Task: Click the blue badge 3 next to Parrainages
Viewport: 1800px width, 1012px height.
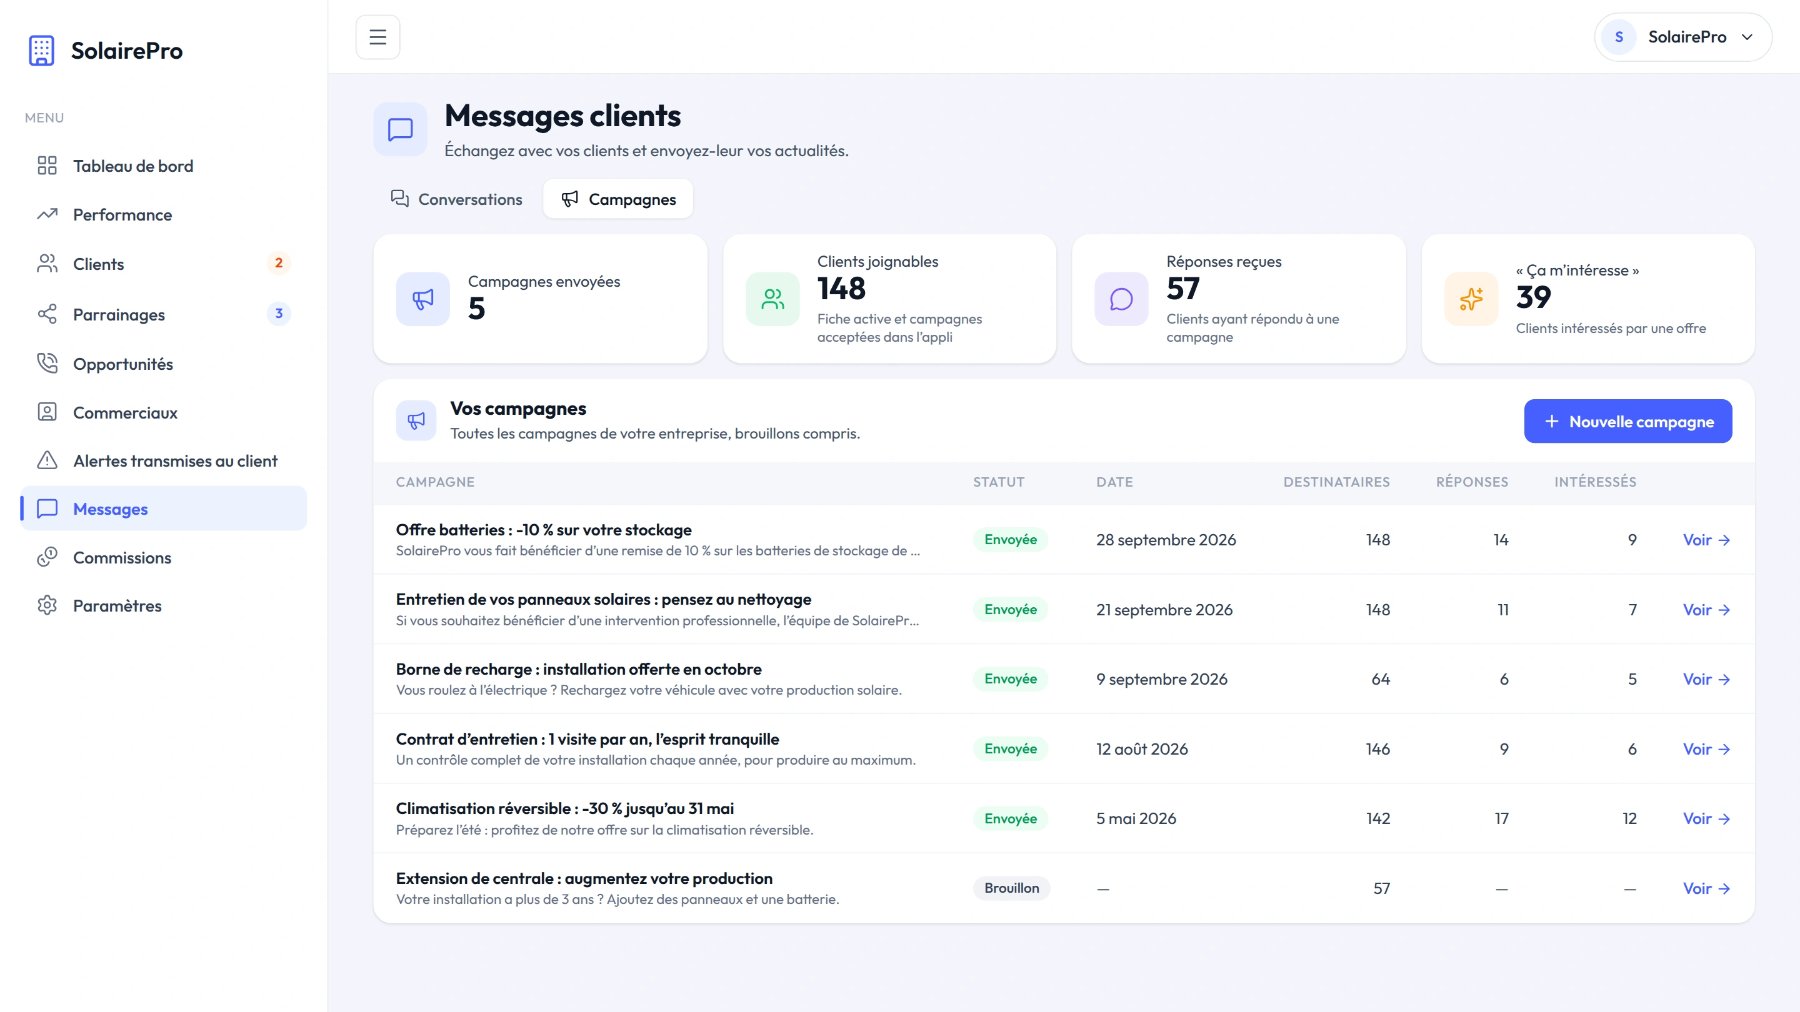Action: pos(278,314)
